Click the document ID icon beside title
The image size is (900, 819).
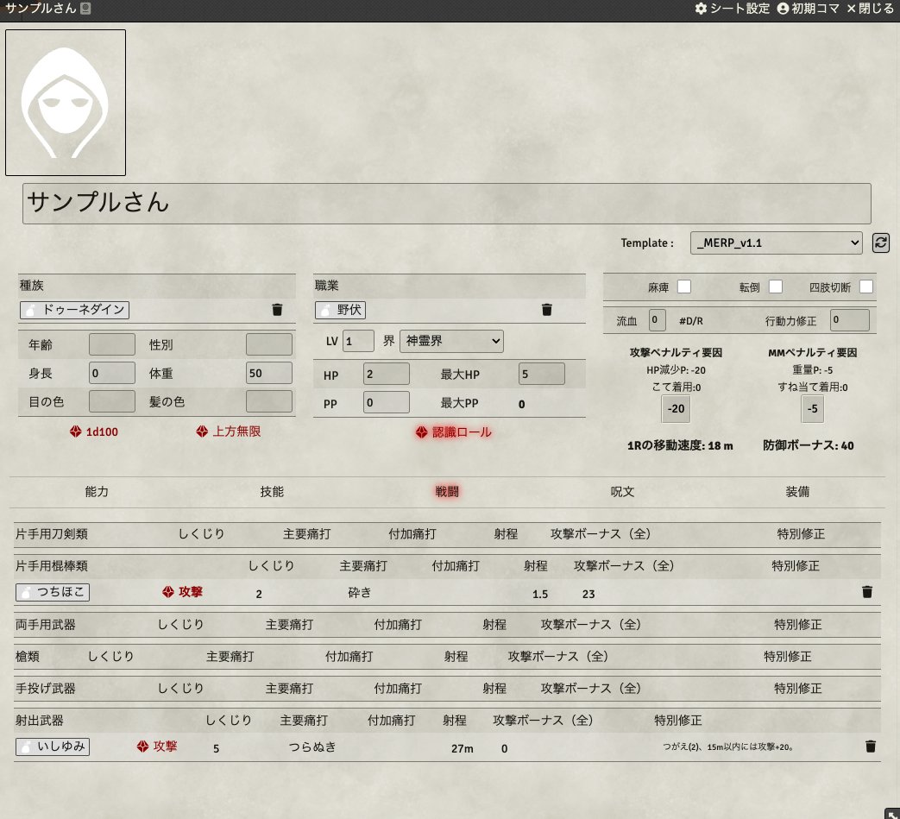[85, 9]
